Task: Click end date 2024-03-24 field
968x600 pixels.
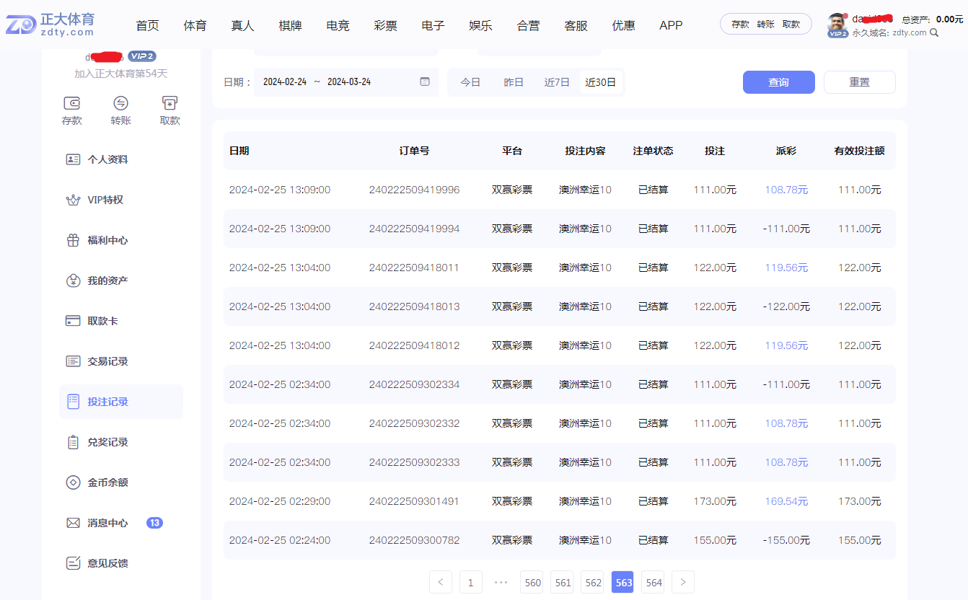Action: 349,82
